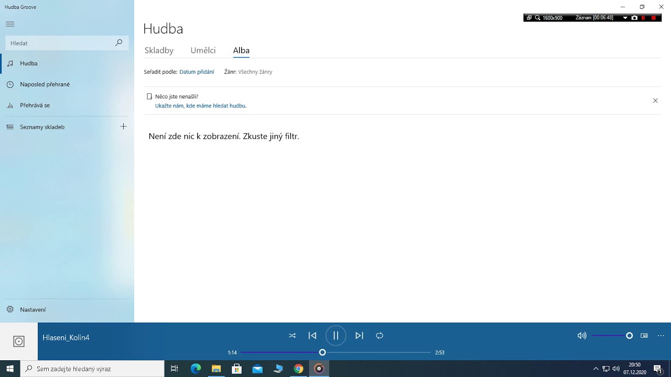
Task: Open Nastavení settings
Action: tap(67, 309)
